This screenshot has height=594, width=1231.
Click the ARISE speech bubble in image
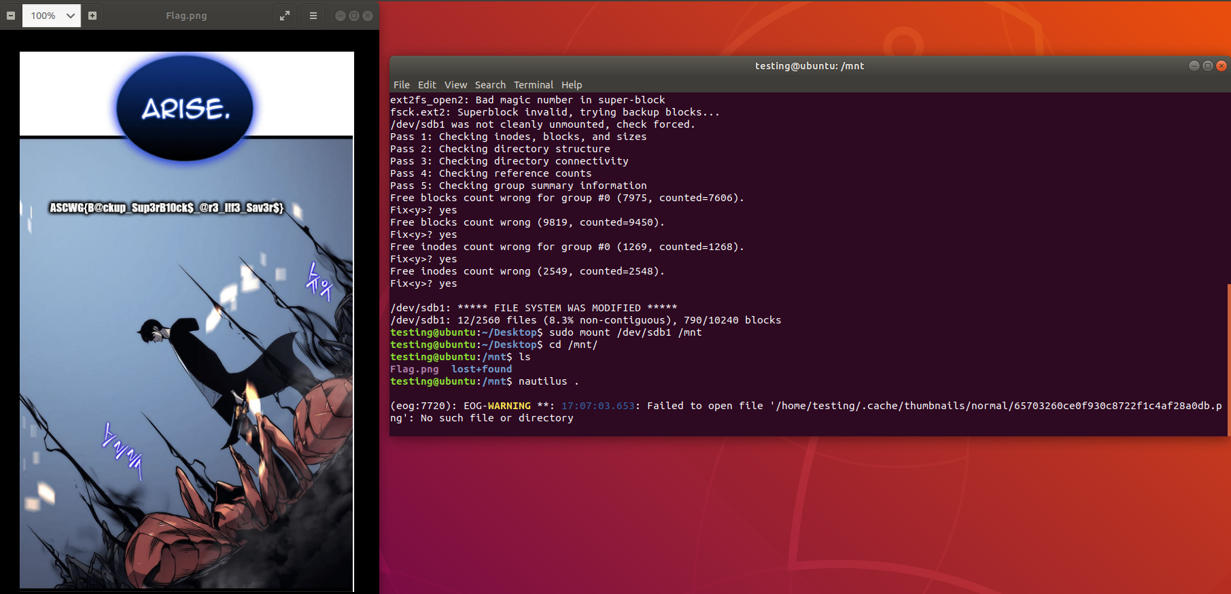click(x=185, y=108)
